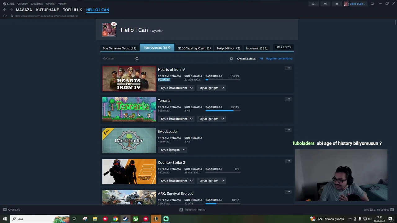This screenshot has width=397, height=223.
Task: Sort games by Oynama süresi
Action: 247,59
